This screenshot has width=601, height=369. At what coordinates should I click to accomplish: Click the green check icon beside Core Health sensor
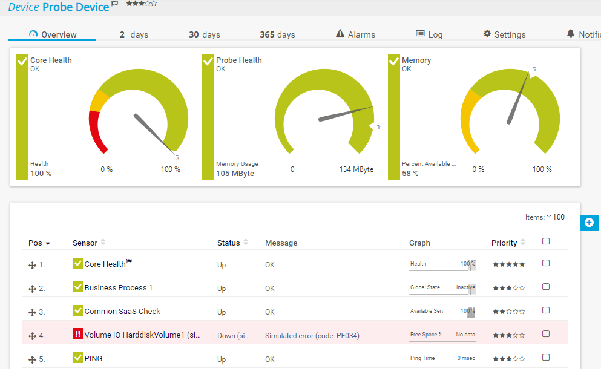[77, 263]
